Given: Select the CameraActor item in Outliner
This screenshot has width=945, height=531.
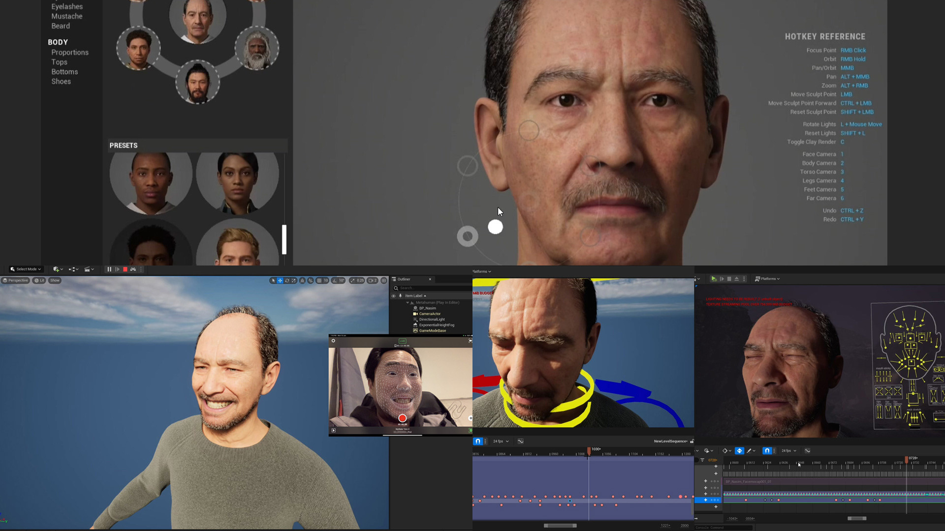Looking at the screenshot, I should [430, 314].
